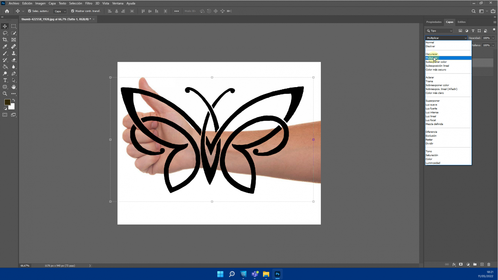Create a new layer icon
This screenshot has width=498, height=280.
pyautogui.click(x=482, y=264)
